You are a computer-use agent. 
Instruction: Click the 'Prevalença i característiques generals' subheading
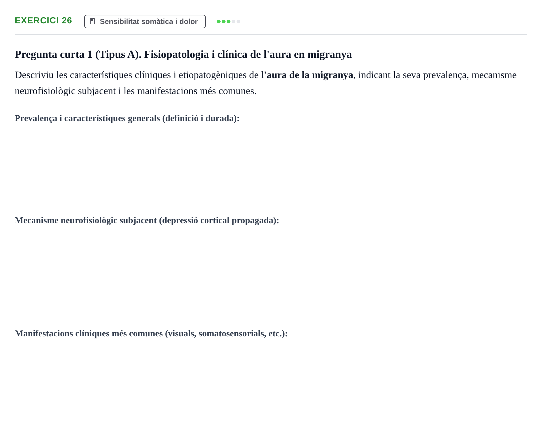pos(127,118)
